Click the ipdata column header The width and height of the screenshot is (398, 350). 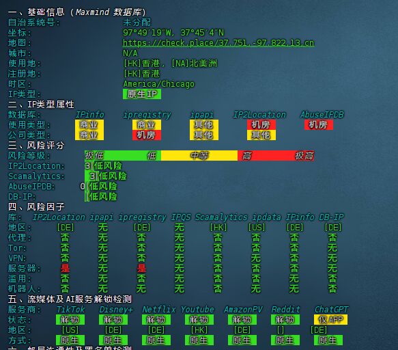(266, 217)
